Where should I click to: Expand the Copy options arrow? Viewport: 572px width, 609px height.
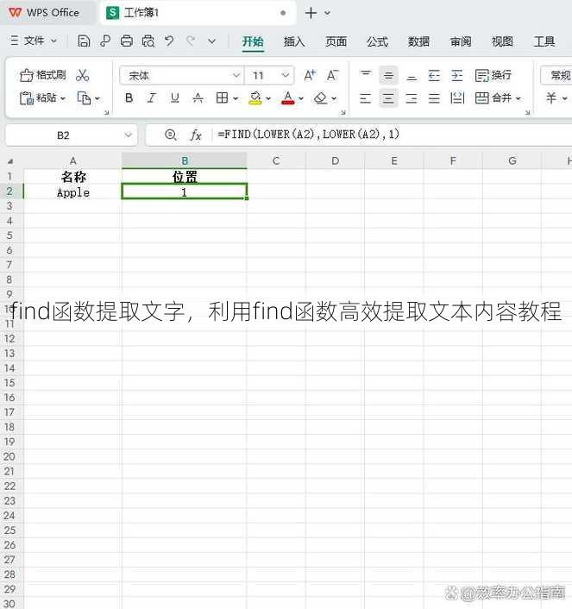pyautogui.click(x=97, y=98)
